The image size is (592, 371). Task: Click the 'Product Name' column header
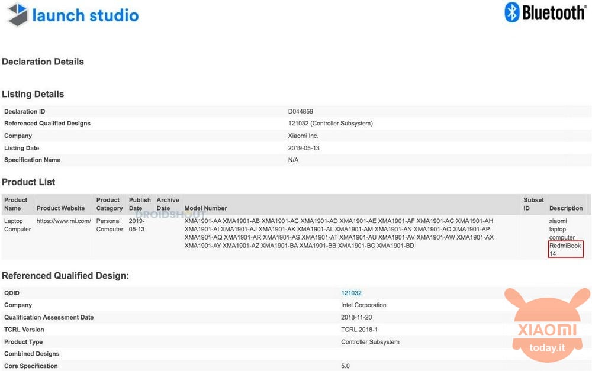tap(15, 204)
